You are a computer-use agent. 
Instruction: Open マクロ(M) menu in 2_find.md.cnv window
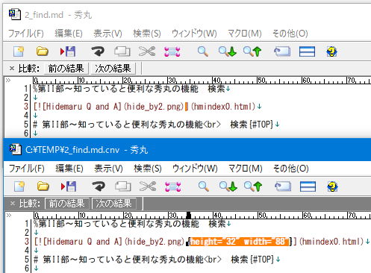(x=246, y=169)
